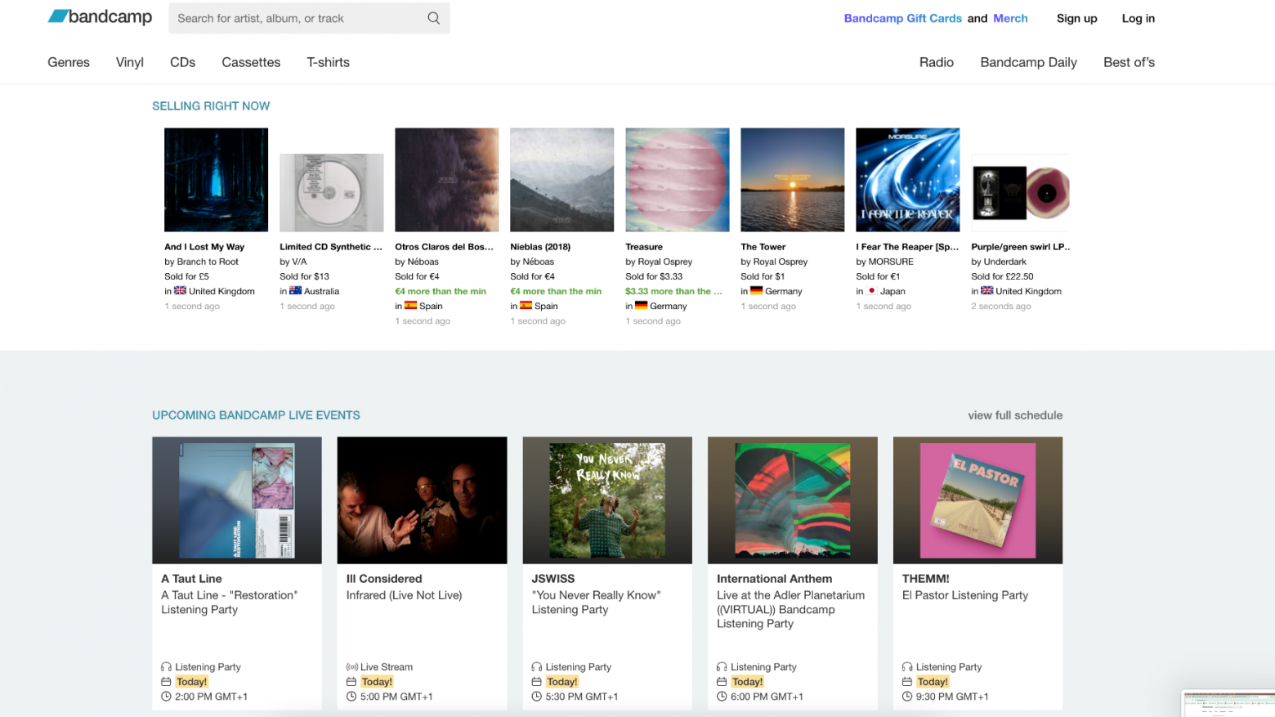Click the Live Stream broadcast icon on Ill Considered card
This screenshot has width=1275, height=717.
click(x=352, y=666)
